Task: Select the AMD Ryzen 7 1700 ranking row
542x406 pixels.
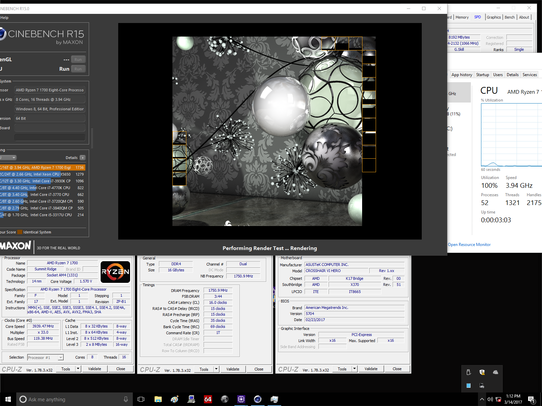Action: click(x=43, y=167)
